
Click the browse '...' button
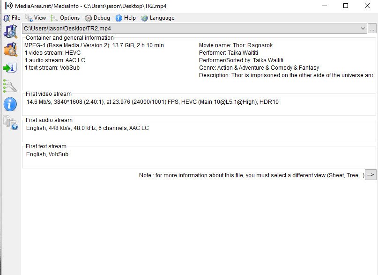pos(372,29)
